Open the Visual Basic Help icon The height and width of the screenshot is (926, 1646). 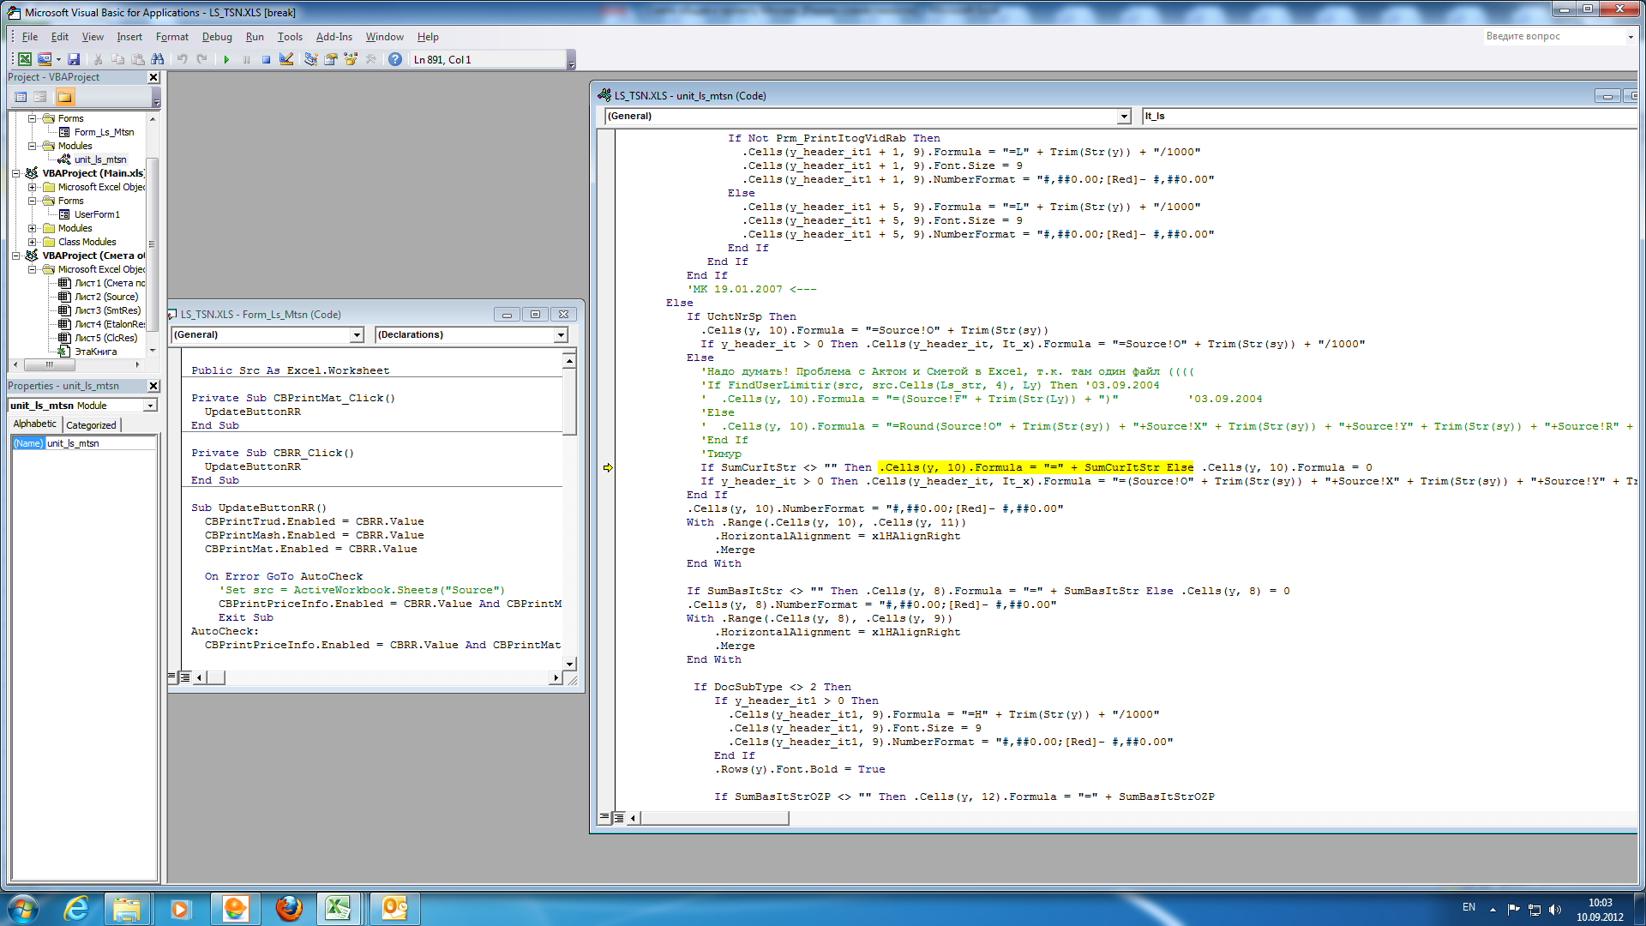tap(394, 59)
